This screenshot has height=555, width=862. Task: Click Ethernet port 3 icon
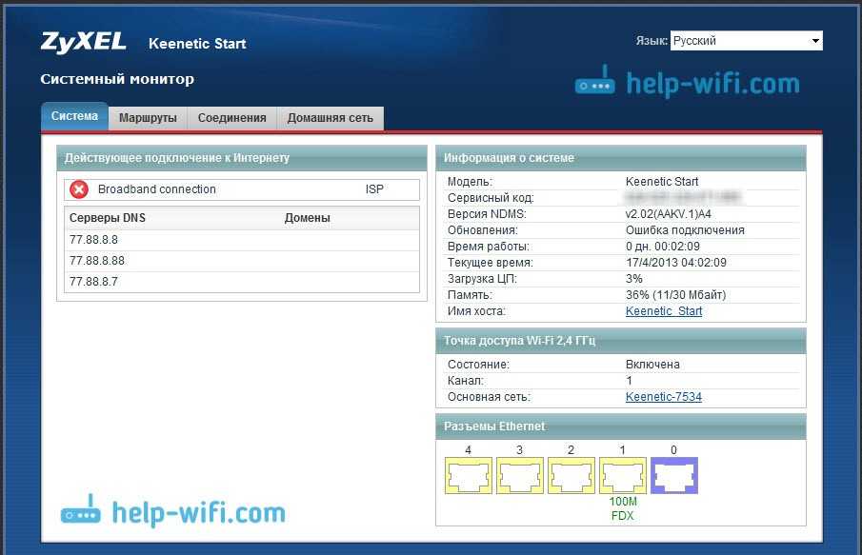(x=519, y=475)
